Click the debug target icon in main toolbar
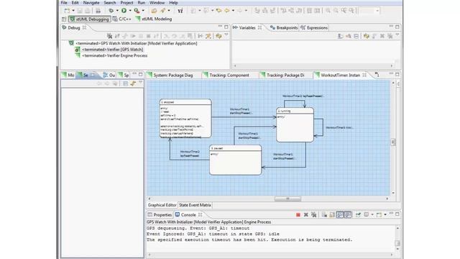Viewport: 460px width, 259px height. (x=180, y=11)
